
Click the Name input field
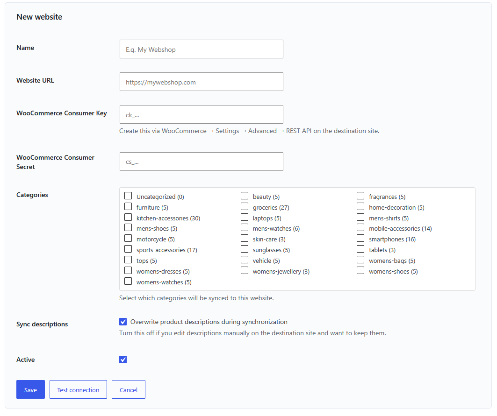(201, 49)
